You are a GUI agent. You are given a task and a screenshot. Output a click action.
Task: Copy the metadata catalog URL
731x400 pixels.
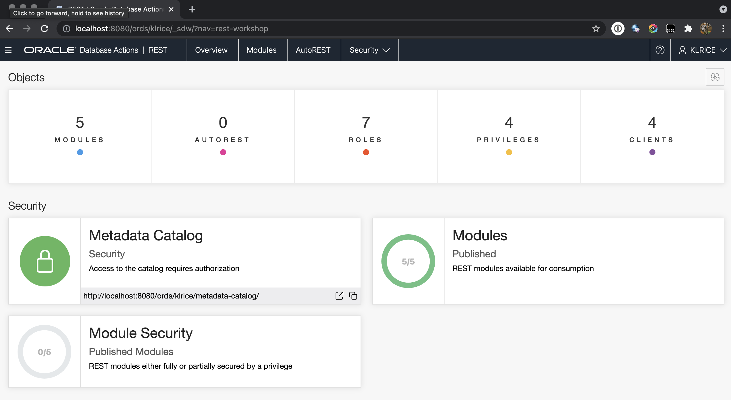point(353,295)
